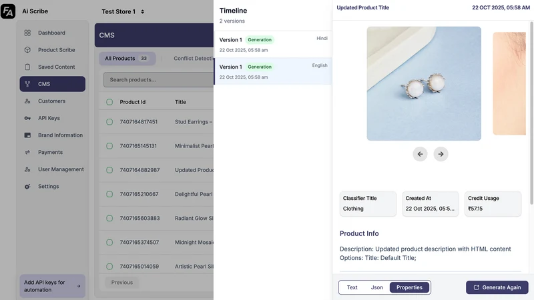Show previous product image with left arrow
Viewport: 534px width, 300px height.
[420, 154]
